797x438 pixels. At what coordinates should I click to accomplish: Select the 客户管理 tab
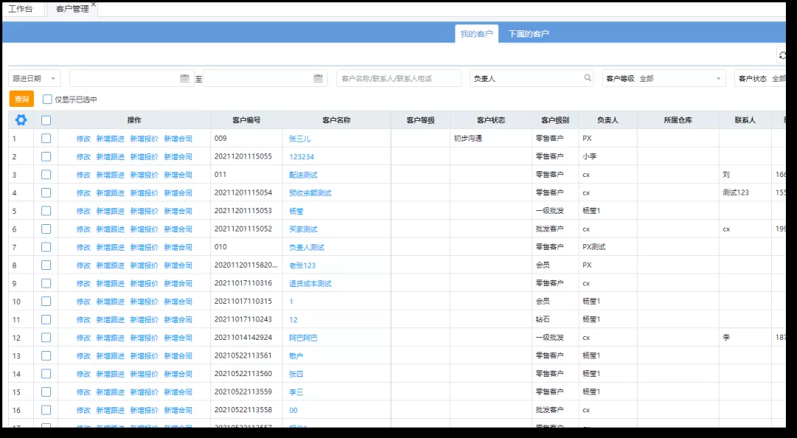pyautogui.click(x=72, y=9)
